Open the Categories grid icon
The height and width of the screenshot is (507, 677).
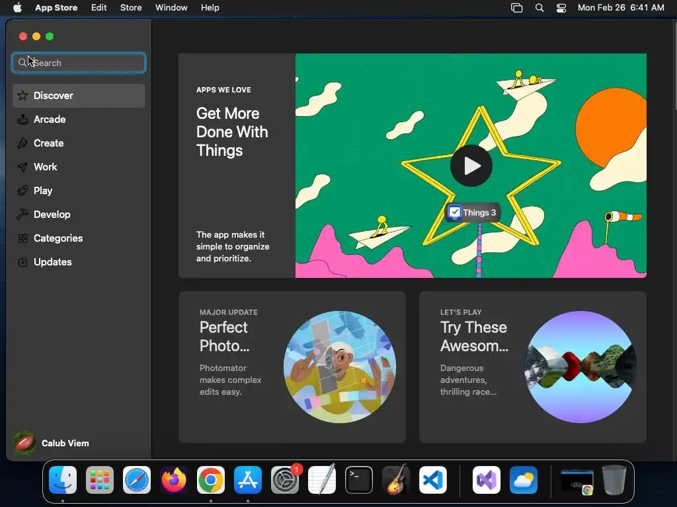click(x=22, y=238)
